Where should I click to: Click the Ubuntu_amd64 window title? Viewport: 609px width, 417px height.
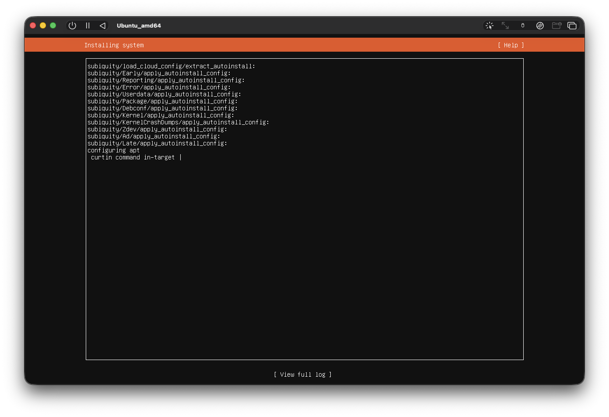click(x=139, y=25)
